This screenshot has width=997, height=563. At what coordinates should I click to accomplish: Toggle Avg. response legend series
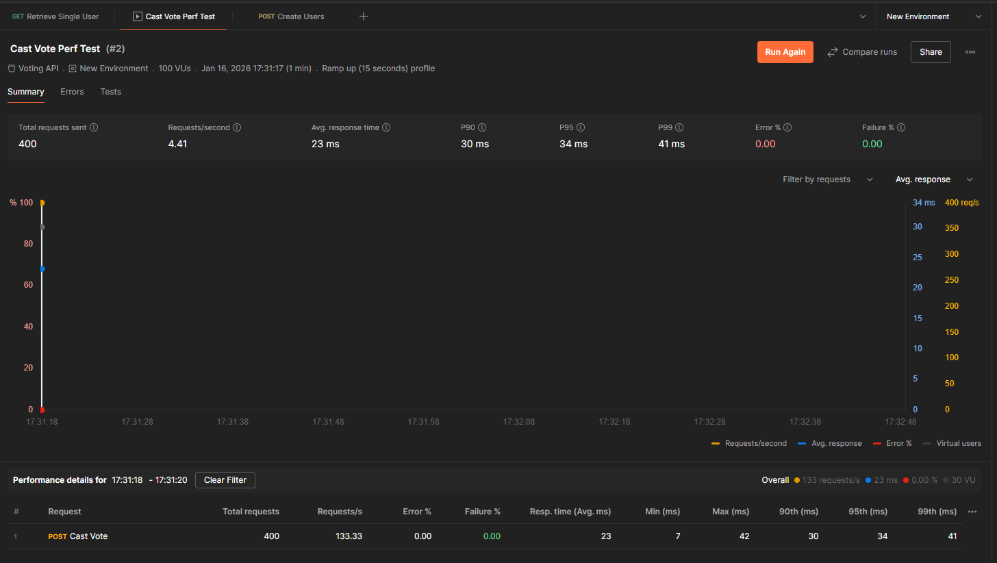pos(830,443)
